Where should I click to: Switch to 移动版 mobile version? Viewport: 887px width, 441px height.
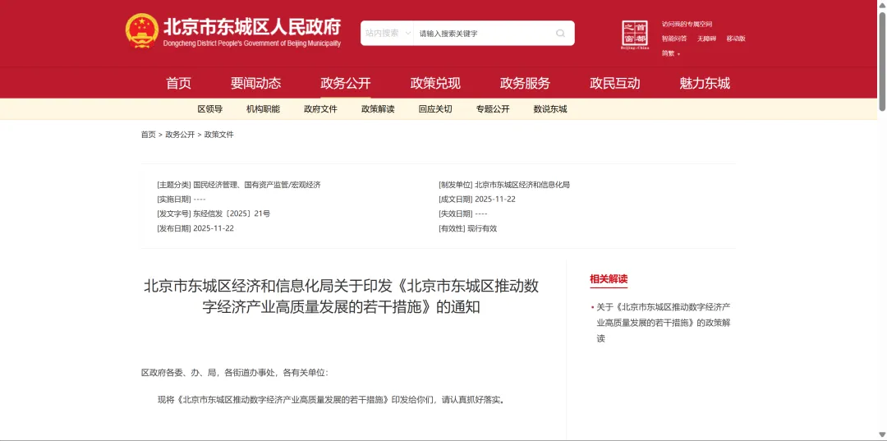tap(736, 39)
